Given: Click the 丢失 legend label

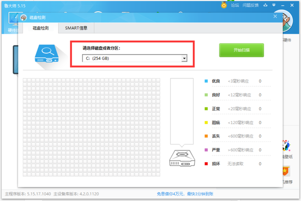Looking at the screenshot, I should click(216, 136).
